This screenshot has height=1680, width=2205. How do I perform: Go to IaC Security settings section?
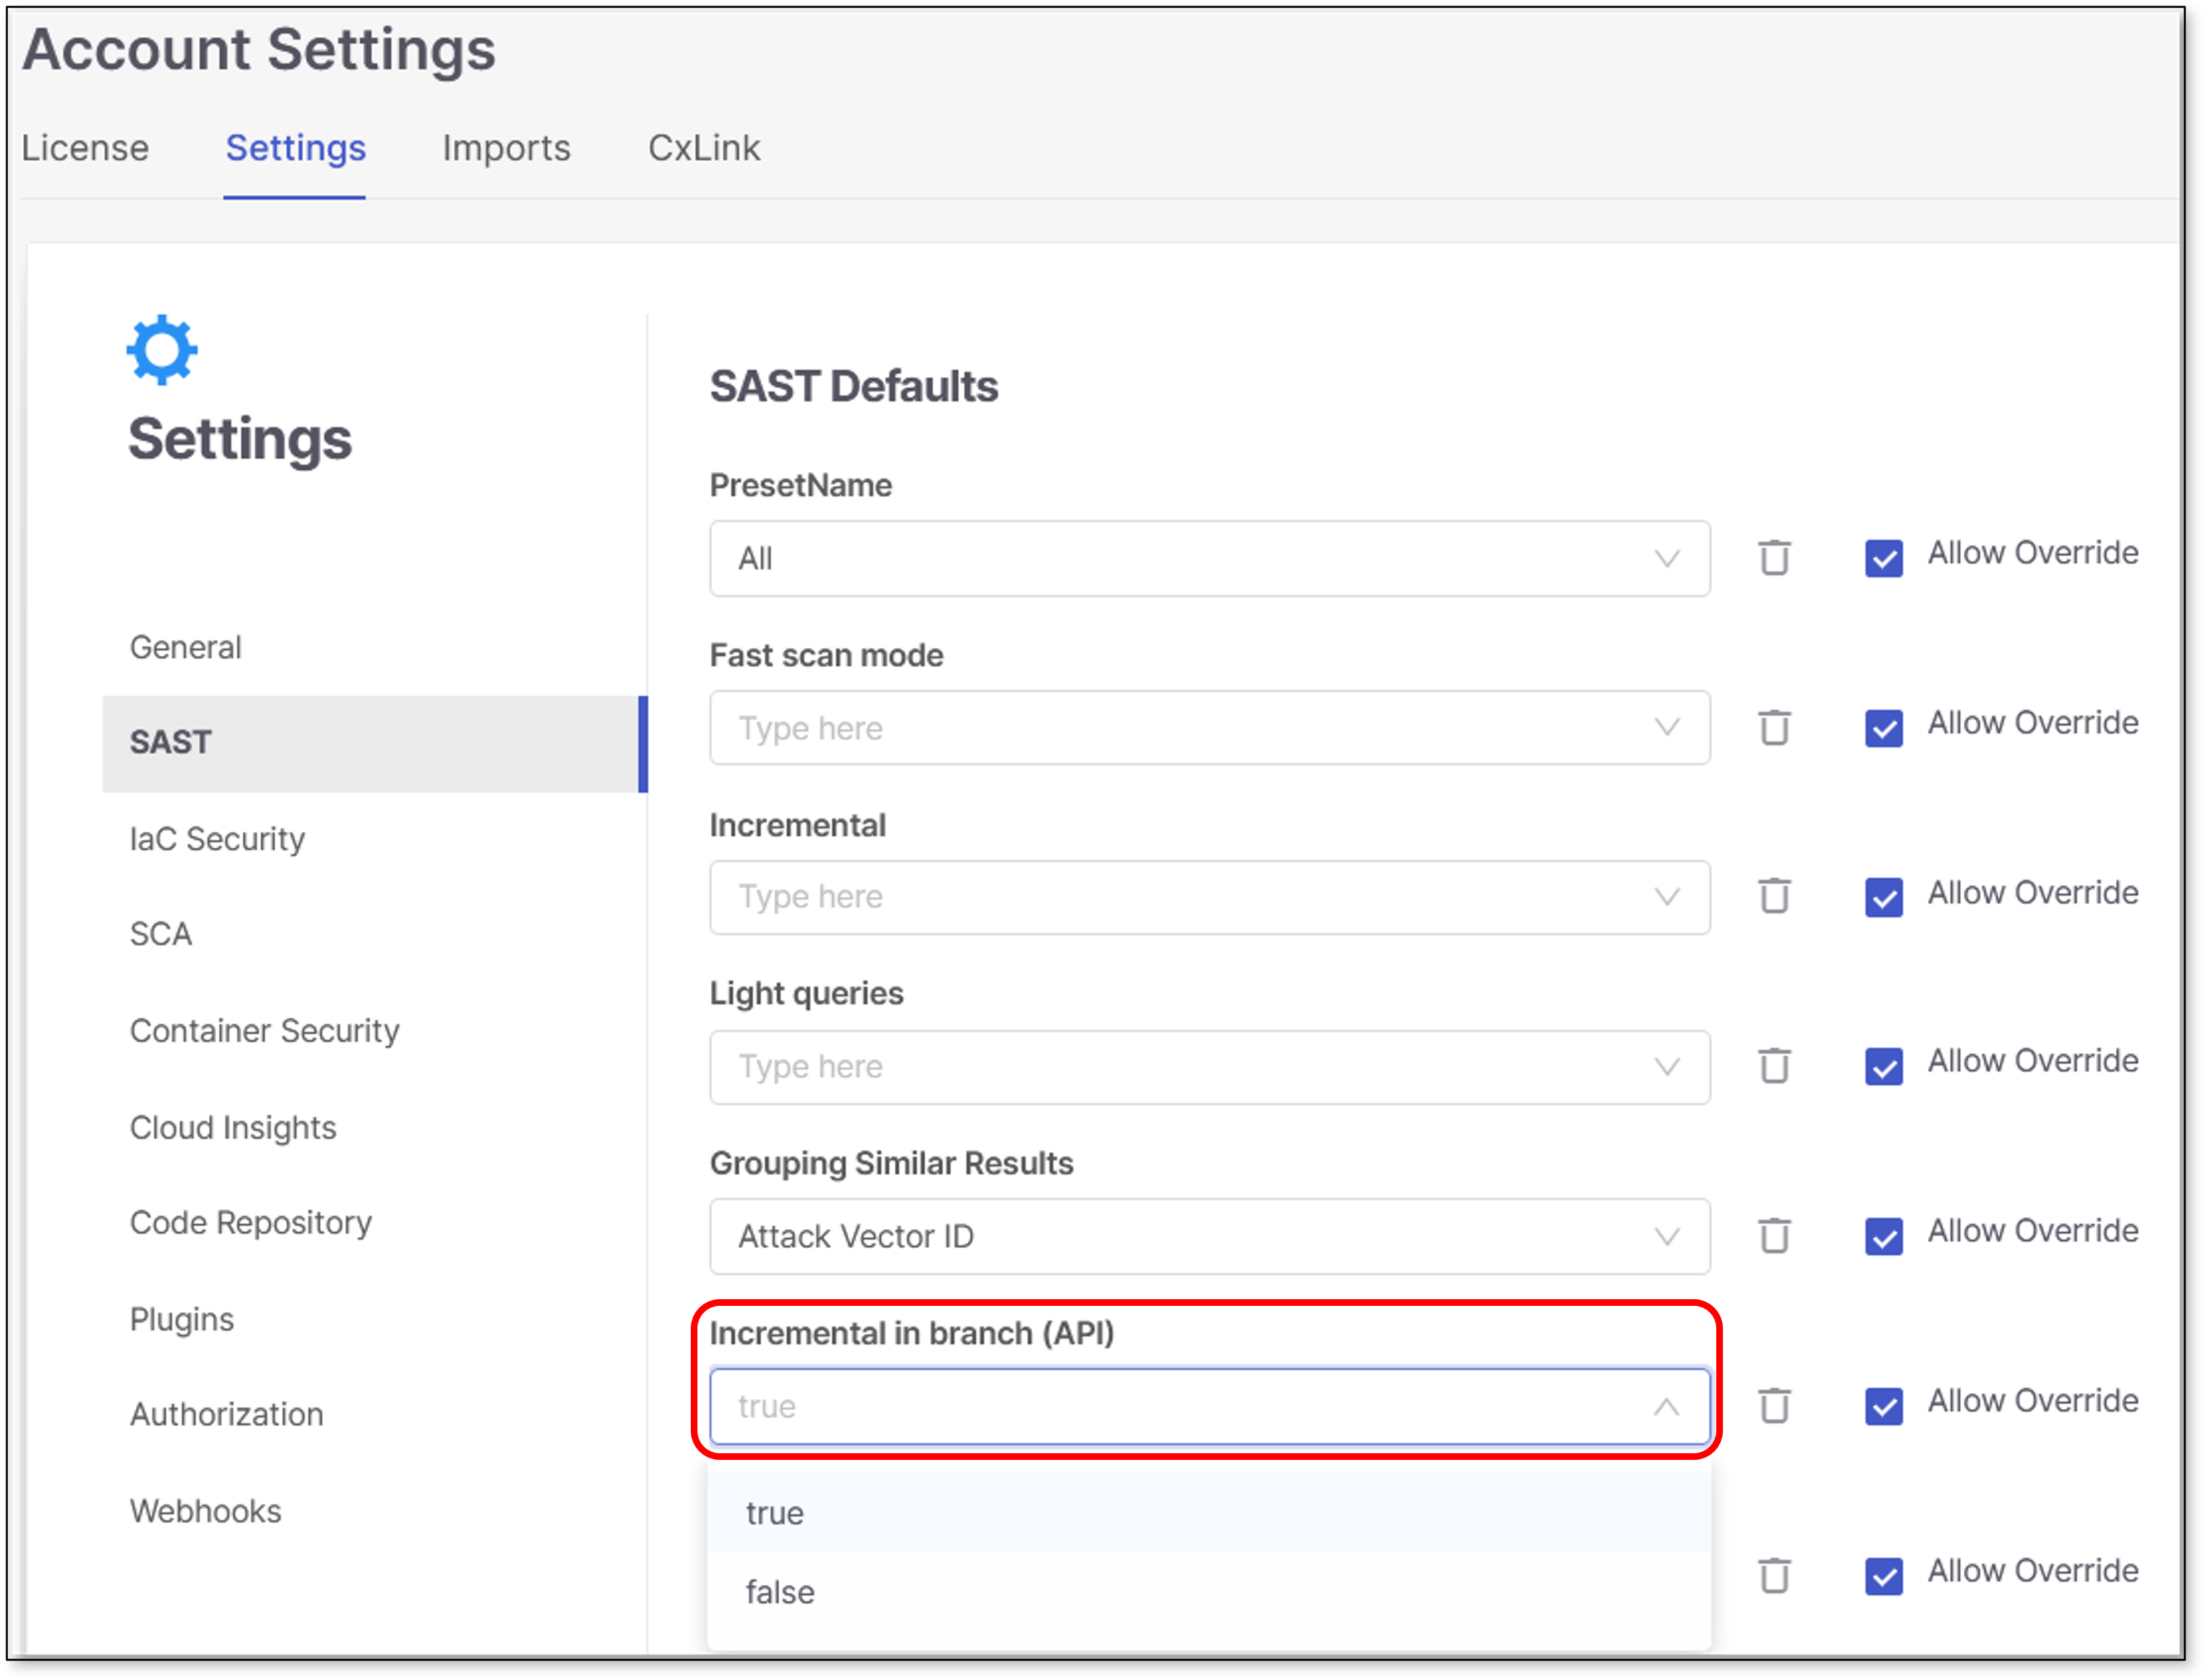point(217,839)
